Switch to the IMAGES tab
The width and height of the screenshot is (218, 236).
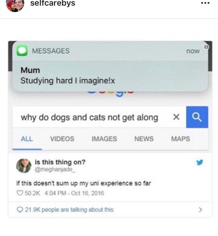click(x=104, y=139)
